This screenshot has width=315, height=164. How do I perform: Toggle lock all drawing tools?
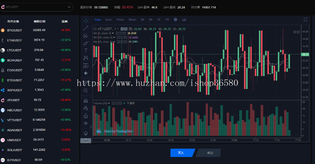[x=86, y=116]
